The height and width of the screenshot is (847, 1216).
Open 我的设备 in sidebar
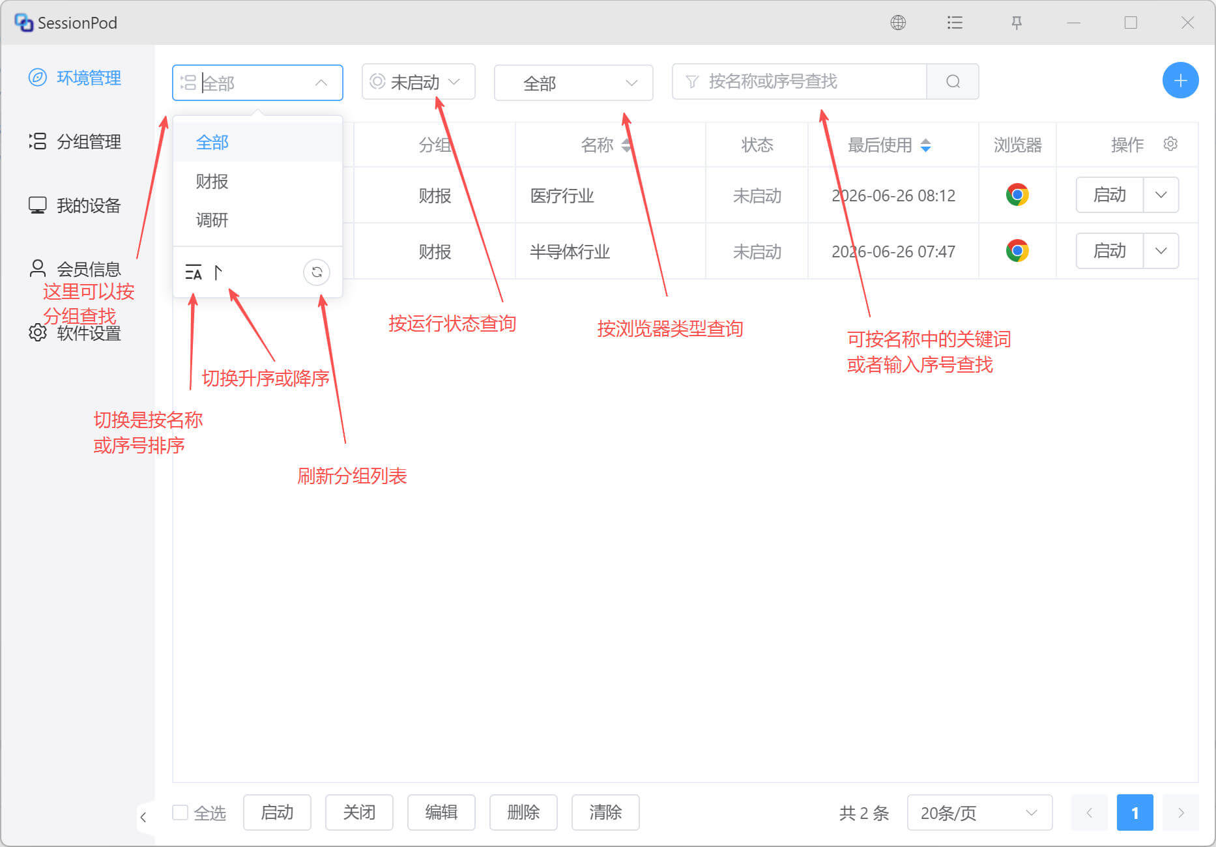point(76,206)
